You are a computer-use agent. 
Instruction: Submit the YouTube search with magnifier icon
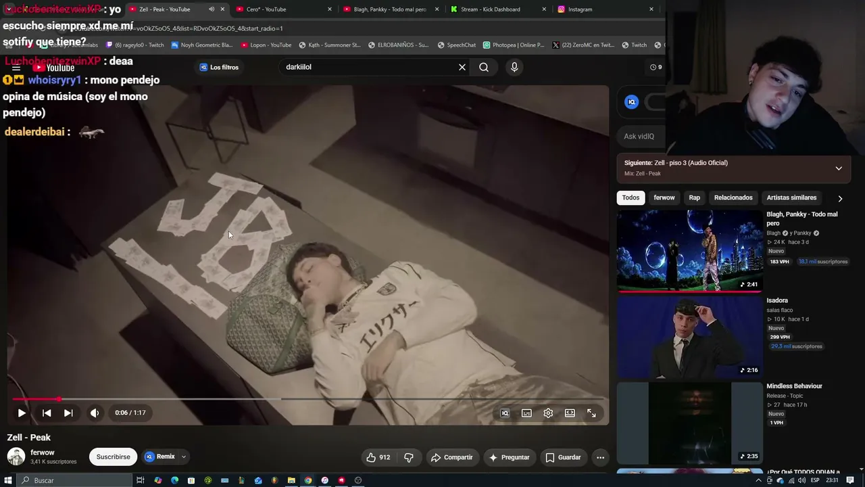coord(484,67)
